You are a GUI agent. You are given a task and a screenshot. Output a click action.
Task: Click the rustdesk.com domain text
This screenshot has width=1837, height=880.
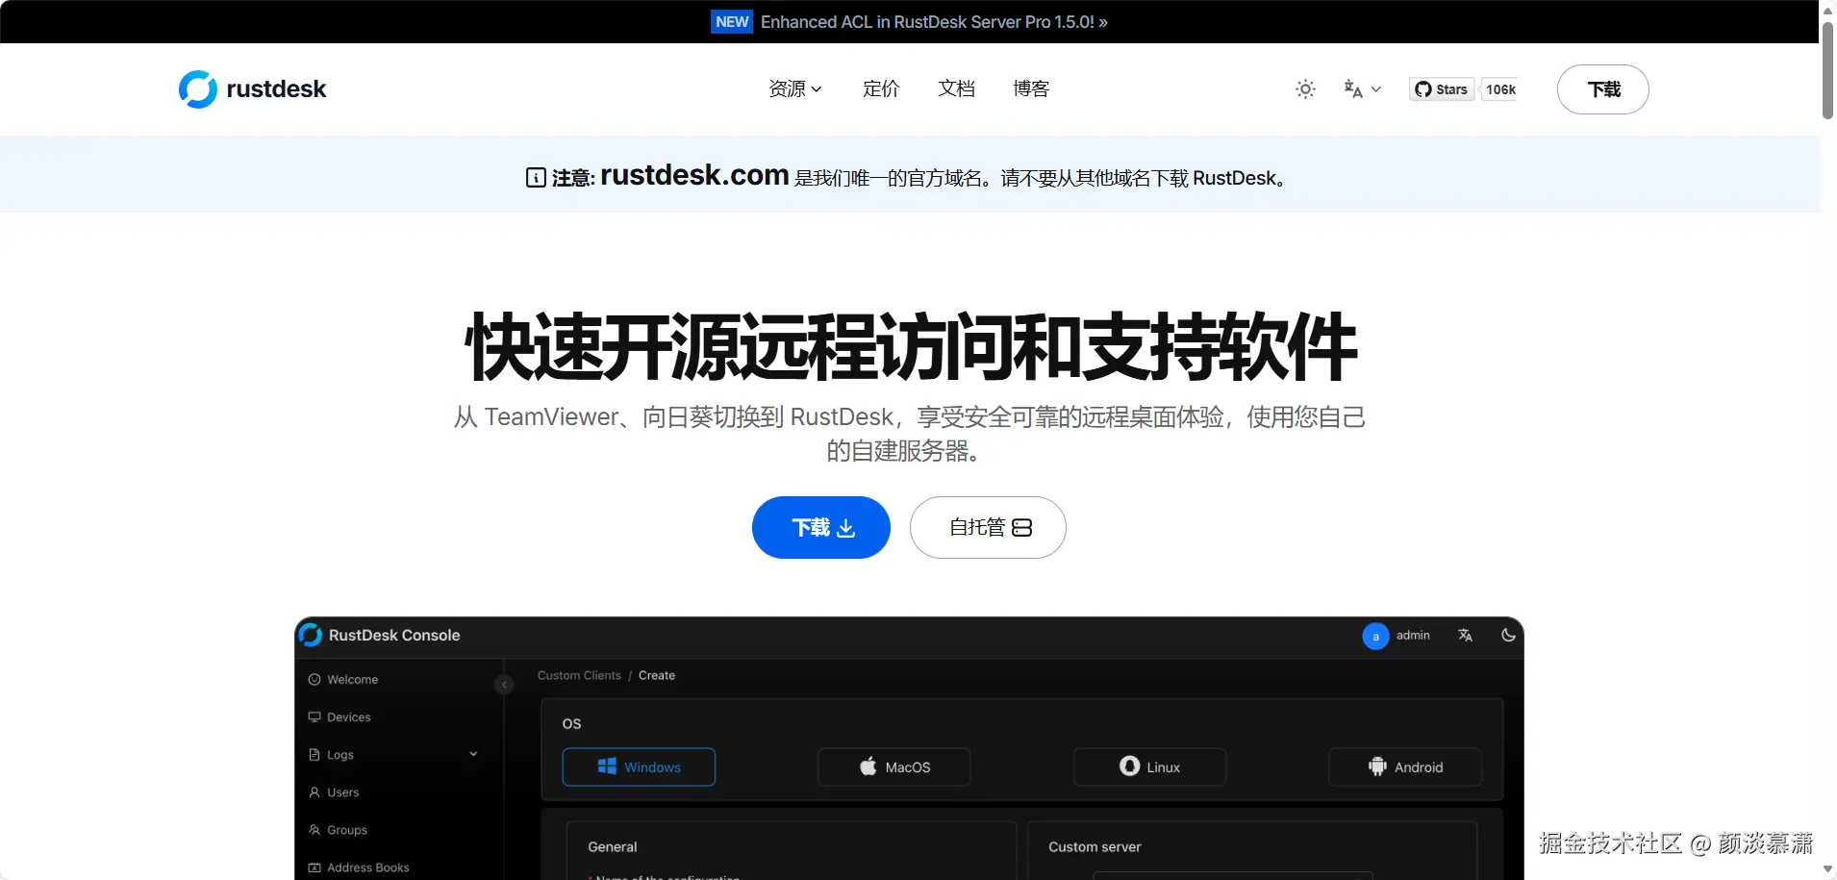pos(694,175)
